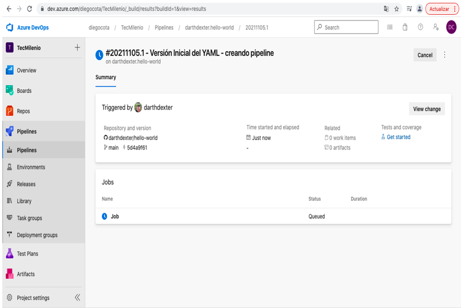Screen dimensions: 461x308
Task: Click View change button
Action: pyautogui.click(x=427, y=109)
